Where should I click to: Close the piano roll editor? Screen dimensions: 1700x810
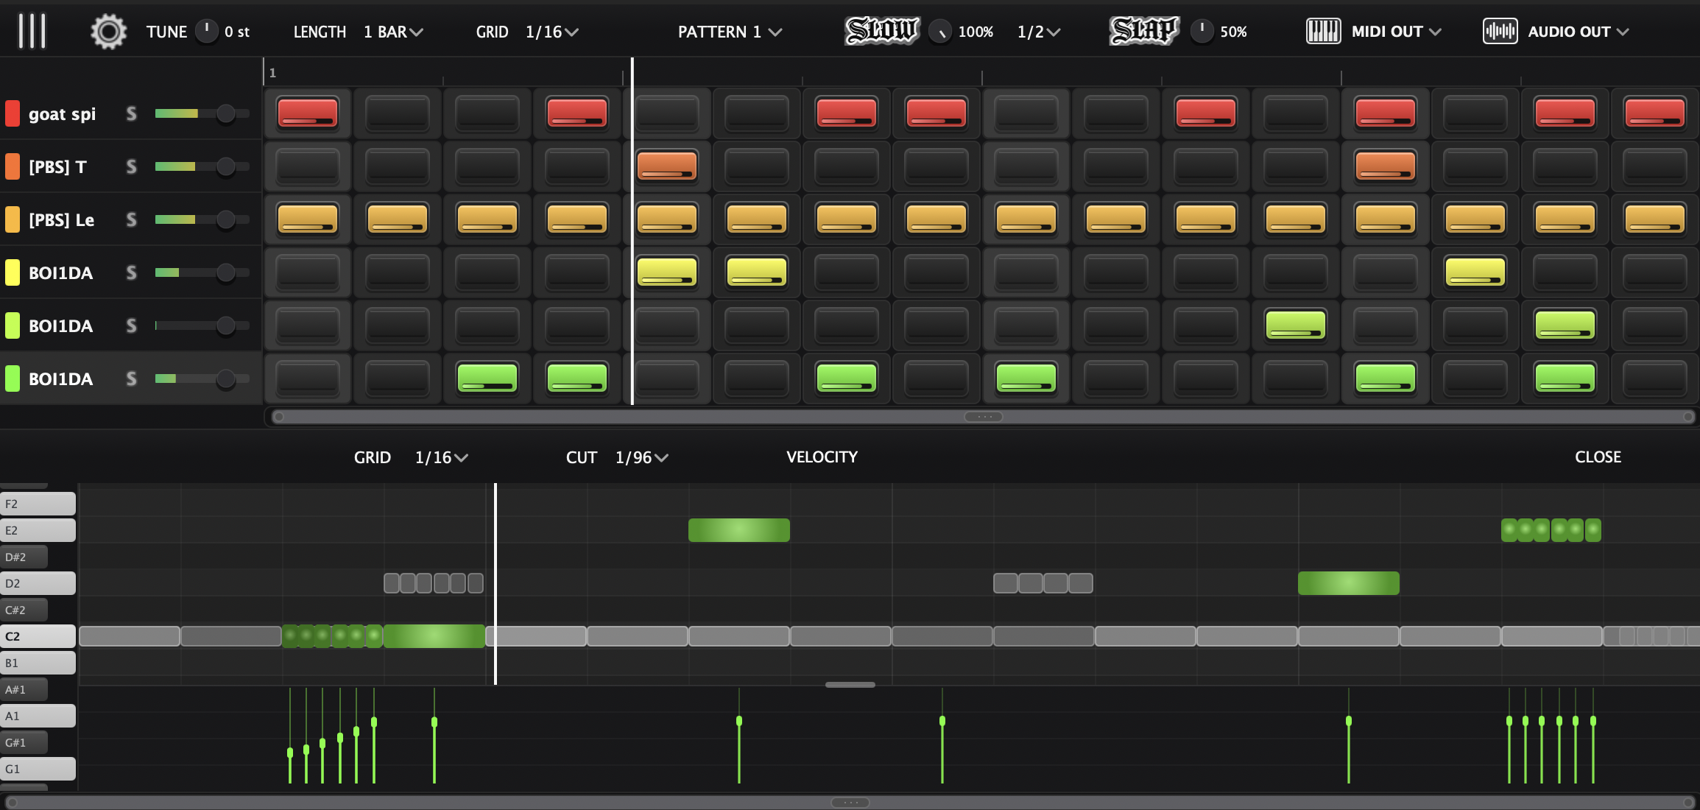click(1598, 457)
